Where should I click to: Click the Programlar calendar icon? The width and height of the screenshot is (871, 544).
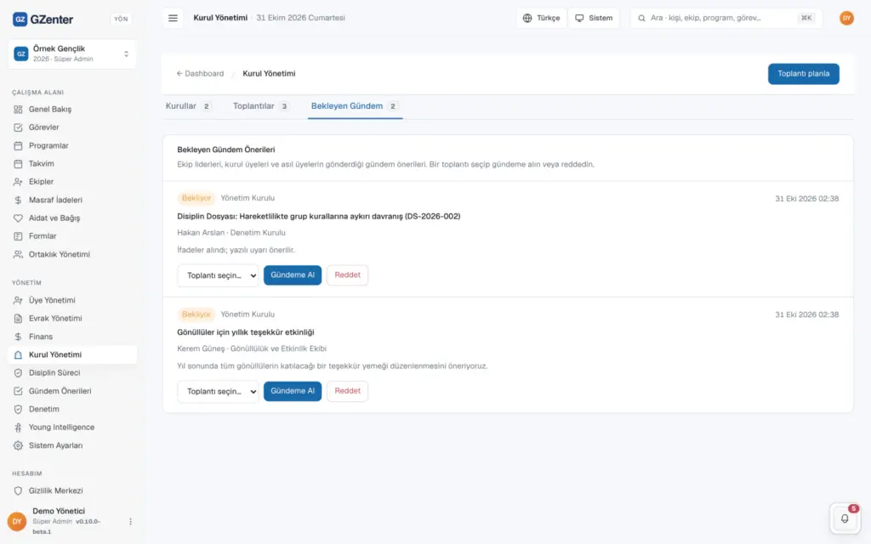(x=18, y=145)
